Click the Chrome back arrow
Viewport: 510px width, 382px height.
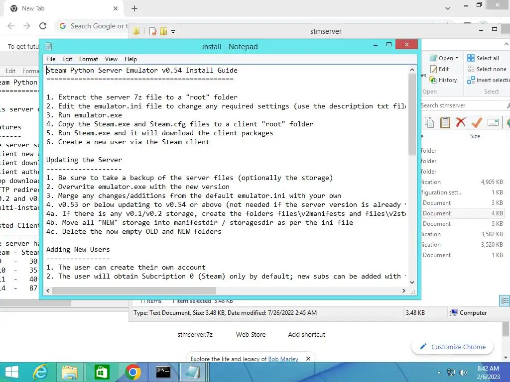click(11, 26)
